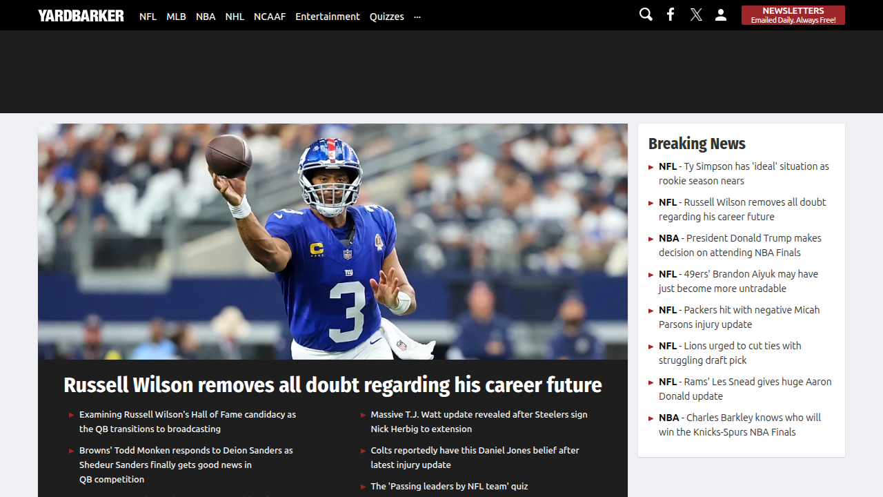Read the Micah Parsons injury update
Image resolution: width=883 pixels, height=497 pixels.
point(740,317)
